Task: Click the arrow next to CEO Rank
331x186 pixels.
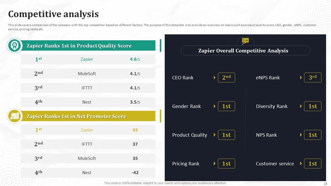Action: (x=215, y=78)
